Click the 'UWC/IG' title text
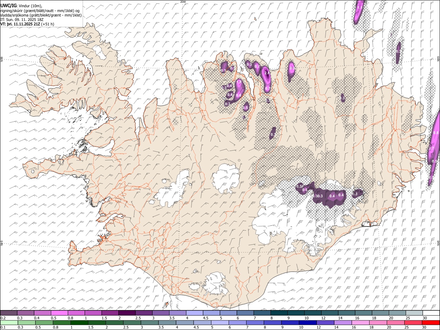The image size is (440, 330). point(9,5)
